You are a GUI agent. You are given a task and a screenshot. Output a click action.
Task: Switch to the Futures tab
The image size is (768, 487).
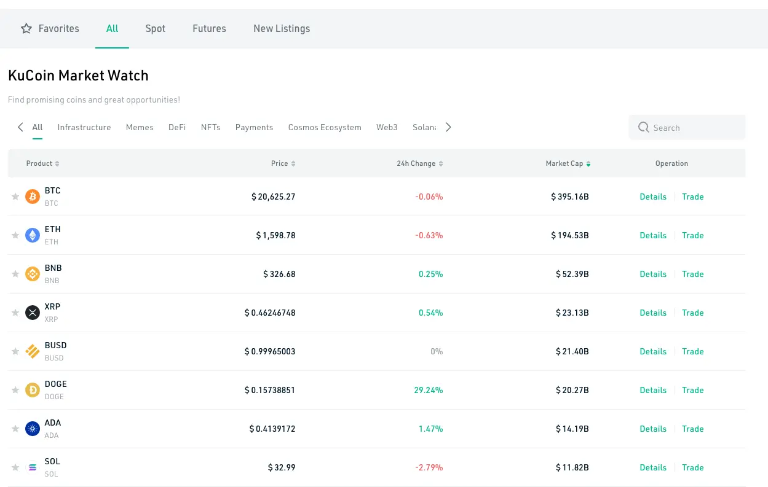(209, 28)
